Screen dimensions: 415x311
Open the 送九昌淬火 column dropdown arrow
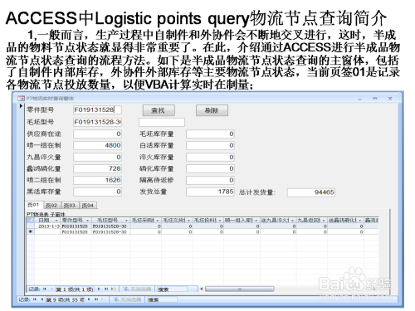point(292,221)
